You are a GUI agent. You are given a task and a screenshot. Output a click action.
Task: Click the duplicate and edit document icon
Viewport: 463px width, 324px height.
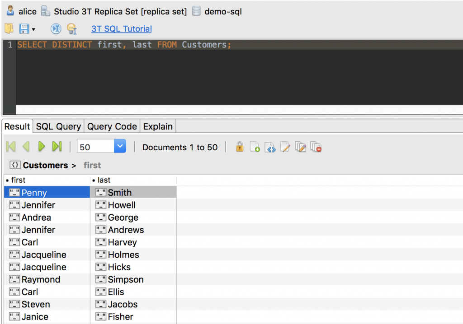(x=301, y=147)
